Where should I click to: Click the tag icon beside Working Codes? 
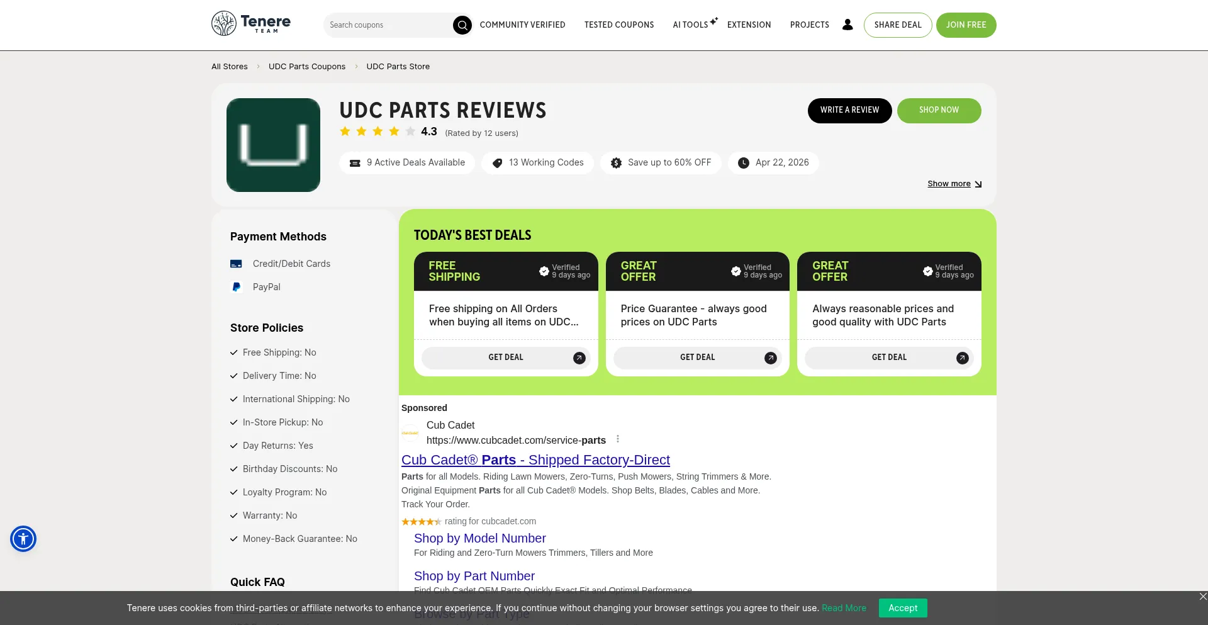(x=497, y=163)
